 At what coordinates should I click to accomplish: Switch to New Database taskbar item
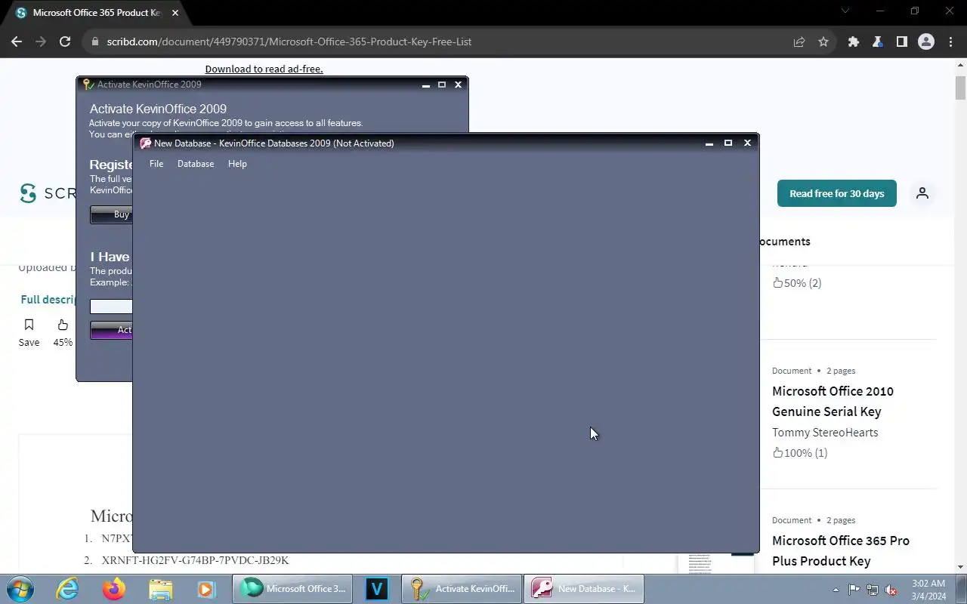pyautogui.click(x=583, y=589)
